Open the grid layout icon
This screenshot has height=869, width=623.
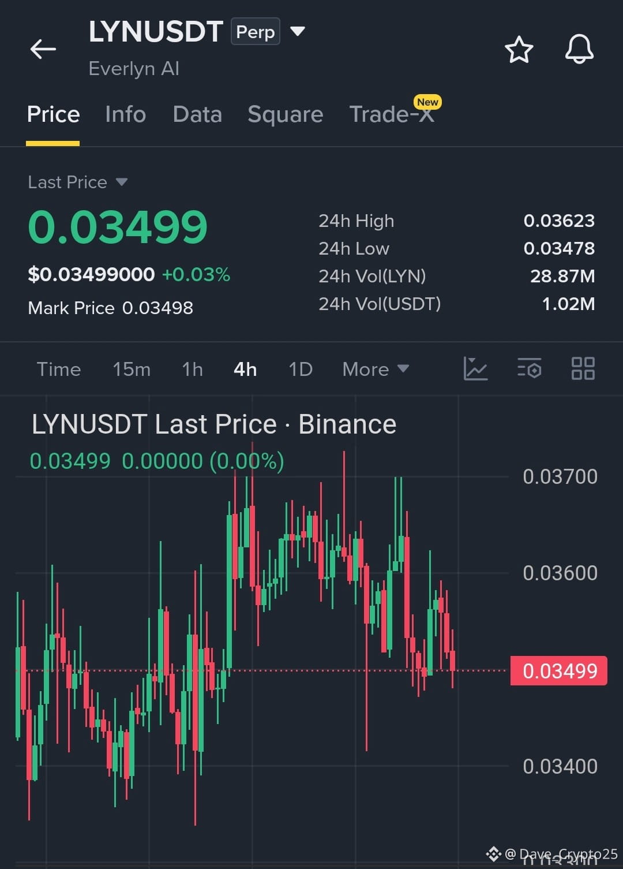pos(583,368)
